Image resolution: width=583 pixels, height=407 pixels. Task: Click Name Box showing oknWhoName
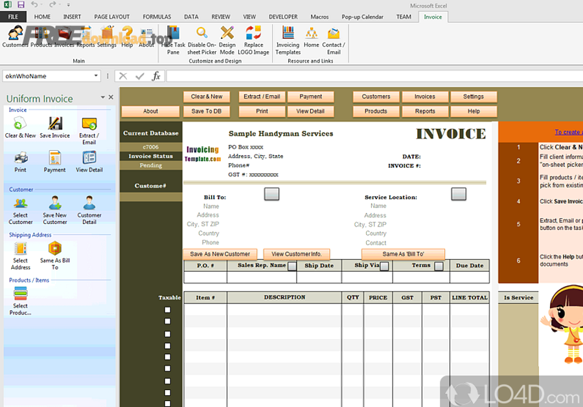tap(47, 76)
